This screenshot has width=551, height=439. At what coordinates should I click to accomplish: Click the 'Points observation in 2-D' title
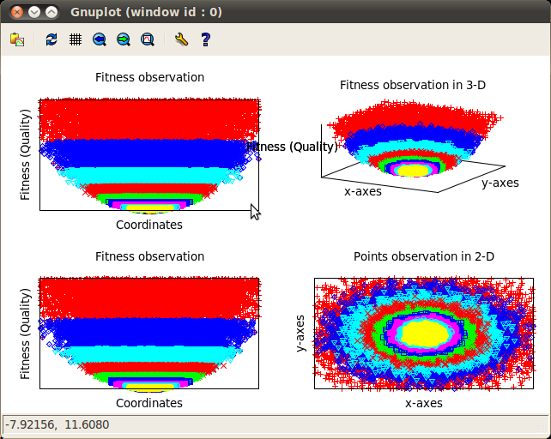[x=424, y=256]
